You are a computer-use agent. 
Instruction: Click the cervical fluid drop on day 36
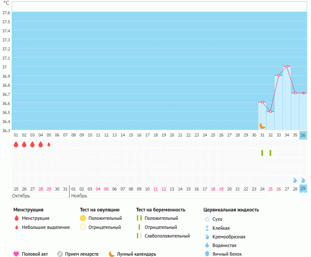tap(303, 180)
